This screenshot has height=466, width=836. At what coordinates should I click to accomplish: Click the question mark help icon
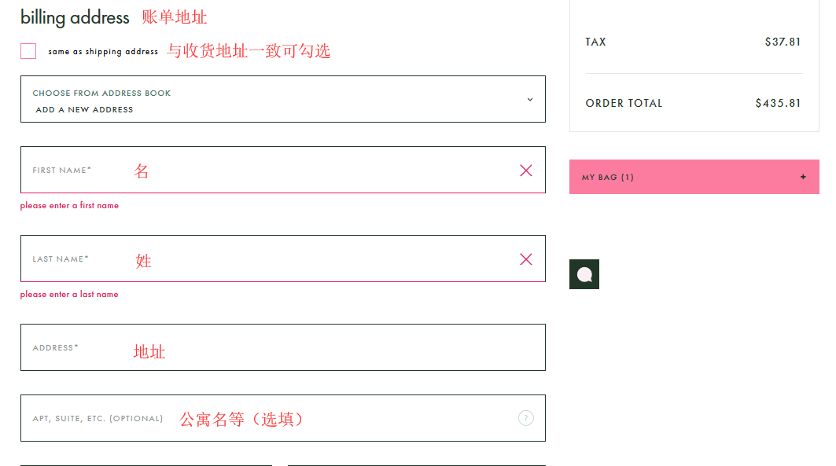pyautogui.click(x=526, y=418)
